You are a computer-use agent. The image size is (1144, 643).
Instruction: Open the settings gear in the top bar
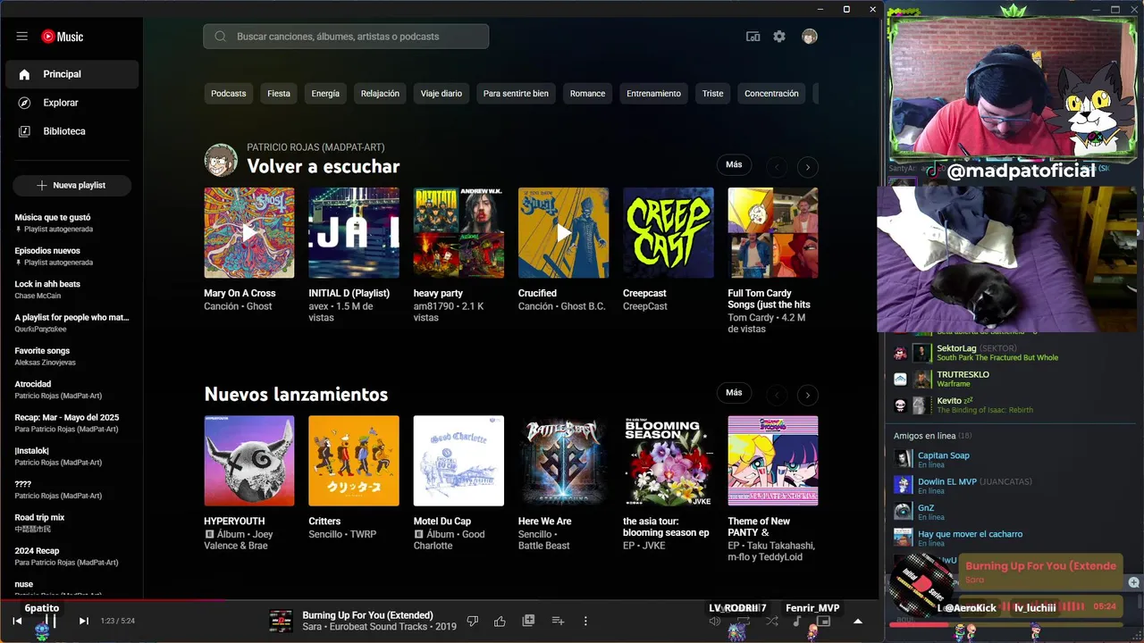point(779,37)
